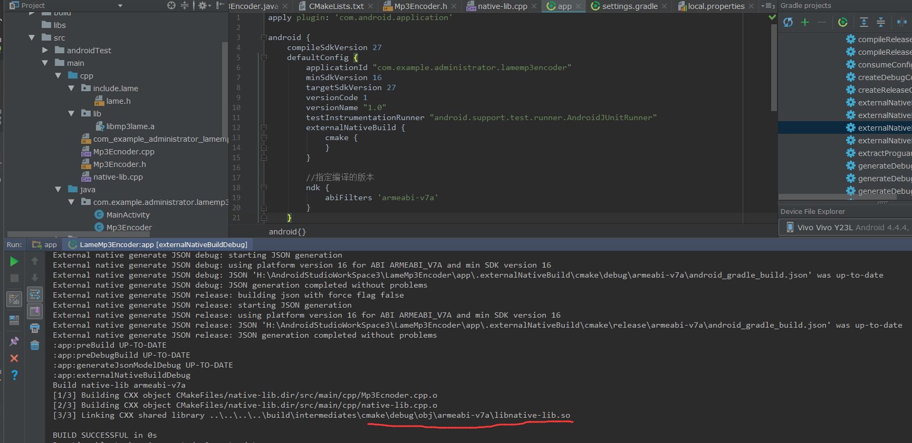Jump down the stack trace arrow
The width and height of the screenshot is (912, 443).
(x=35, y=277)
